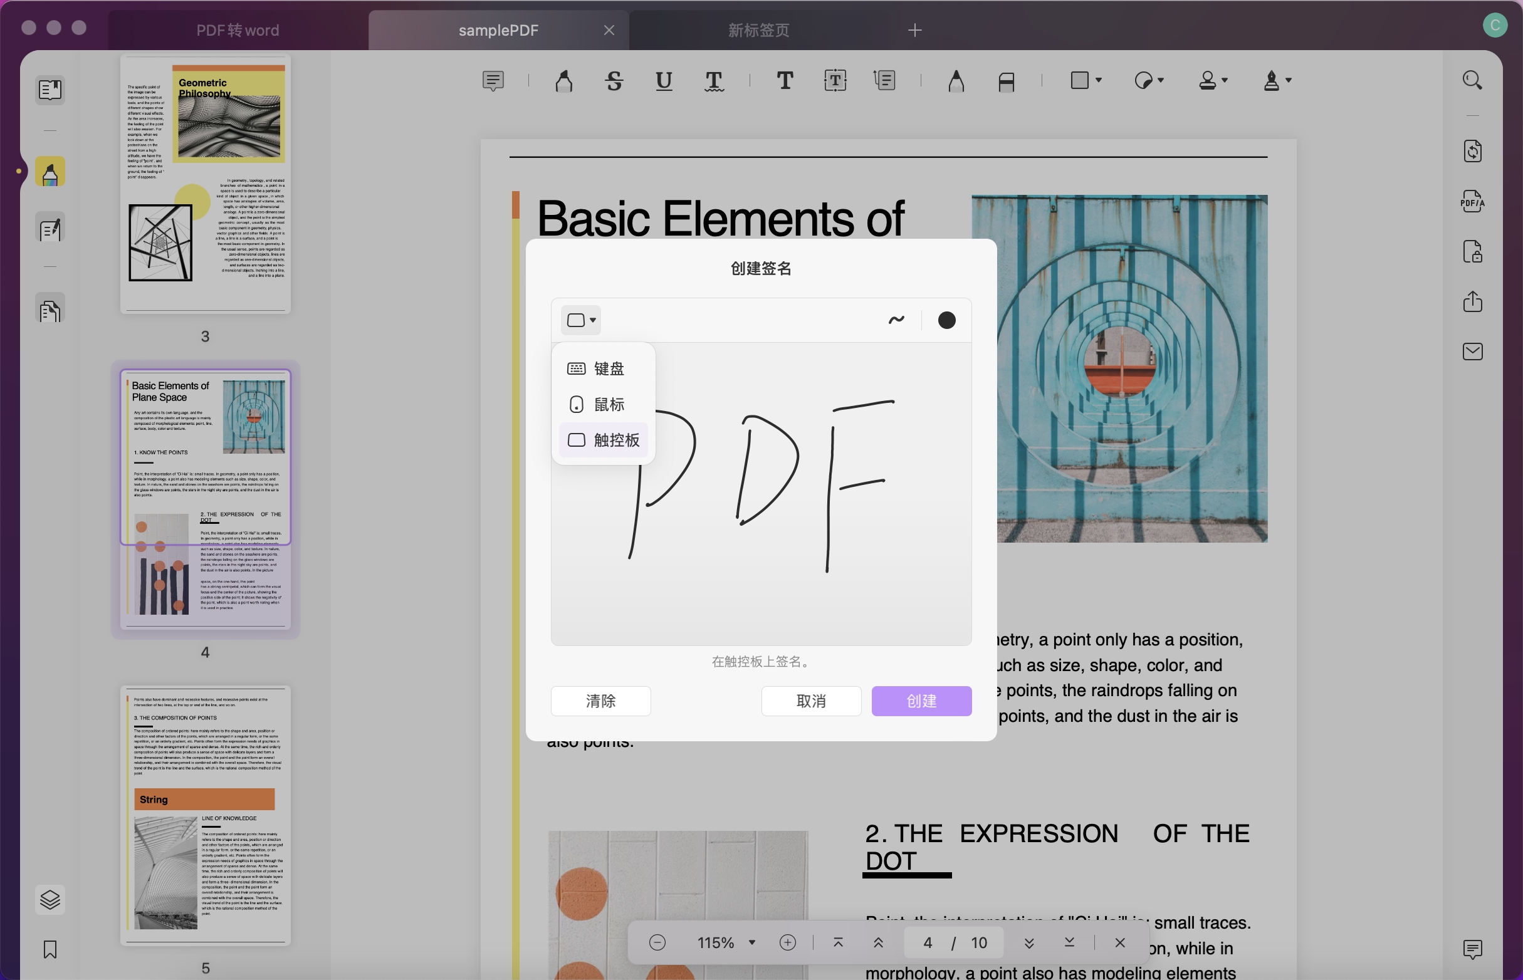Click the 清除 clear button
The image size is (1523, 980).
601,701
